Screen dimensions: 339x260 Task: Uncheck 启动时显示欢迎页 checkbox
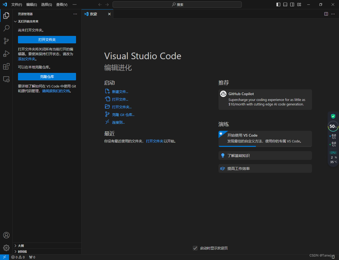tap(195, 248)
